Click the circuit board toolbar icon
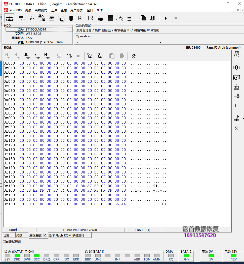The height and width of the screenshot is (264, 244). 81,18
